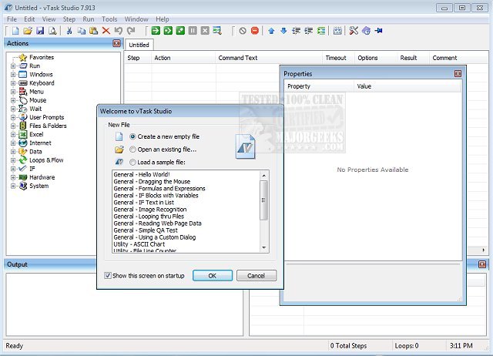Click the sample file list scrollbar down arrow
The image size is (493, 356).
click(x=264, y=247)
